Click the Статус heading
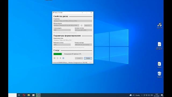This screenshot has height=97, width=172. pos(56,50)
